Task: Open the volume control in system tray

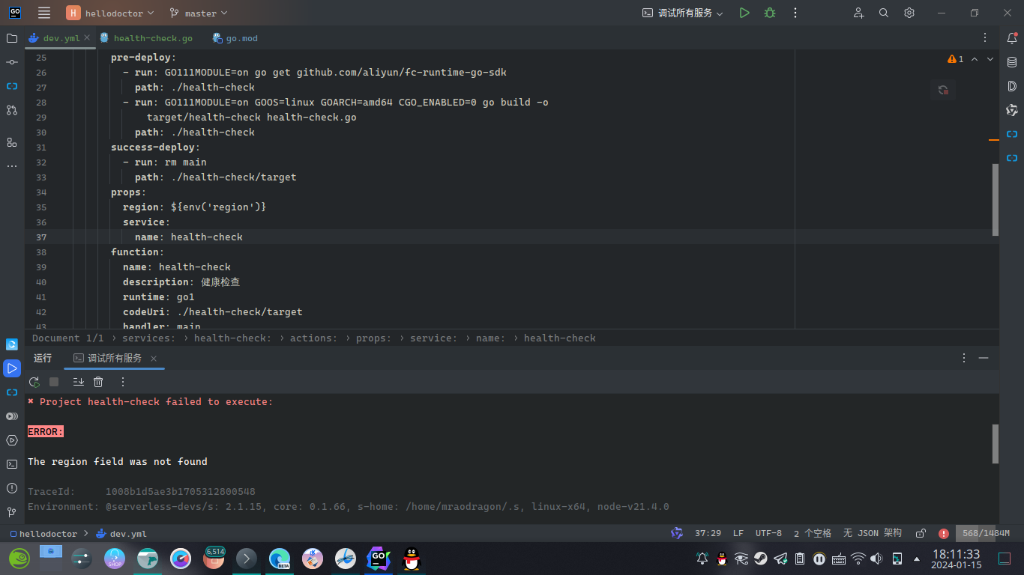Action: tap(876, 559)
